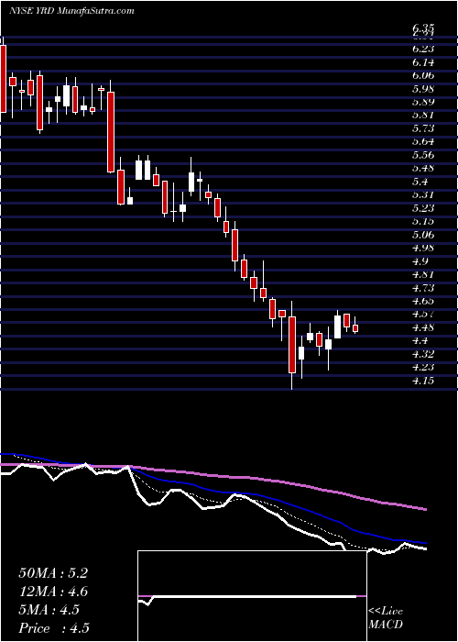
Task: Click the 5.98 price axis label
Action: 423,89
